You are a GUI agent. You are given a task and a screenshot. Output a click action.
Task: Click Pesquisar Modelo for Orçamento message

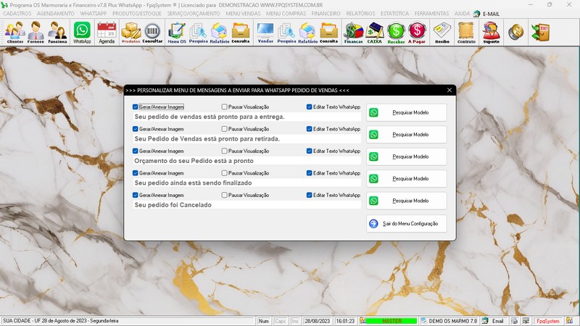[x=407, y=156]
